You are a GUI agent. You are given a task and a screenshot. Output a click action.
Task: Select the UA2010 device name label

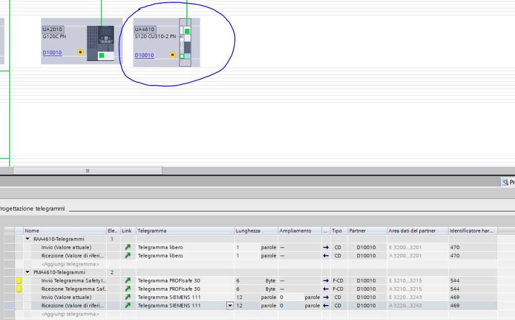click(53, 29)
